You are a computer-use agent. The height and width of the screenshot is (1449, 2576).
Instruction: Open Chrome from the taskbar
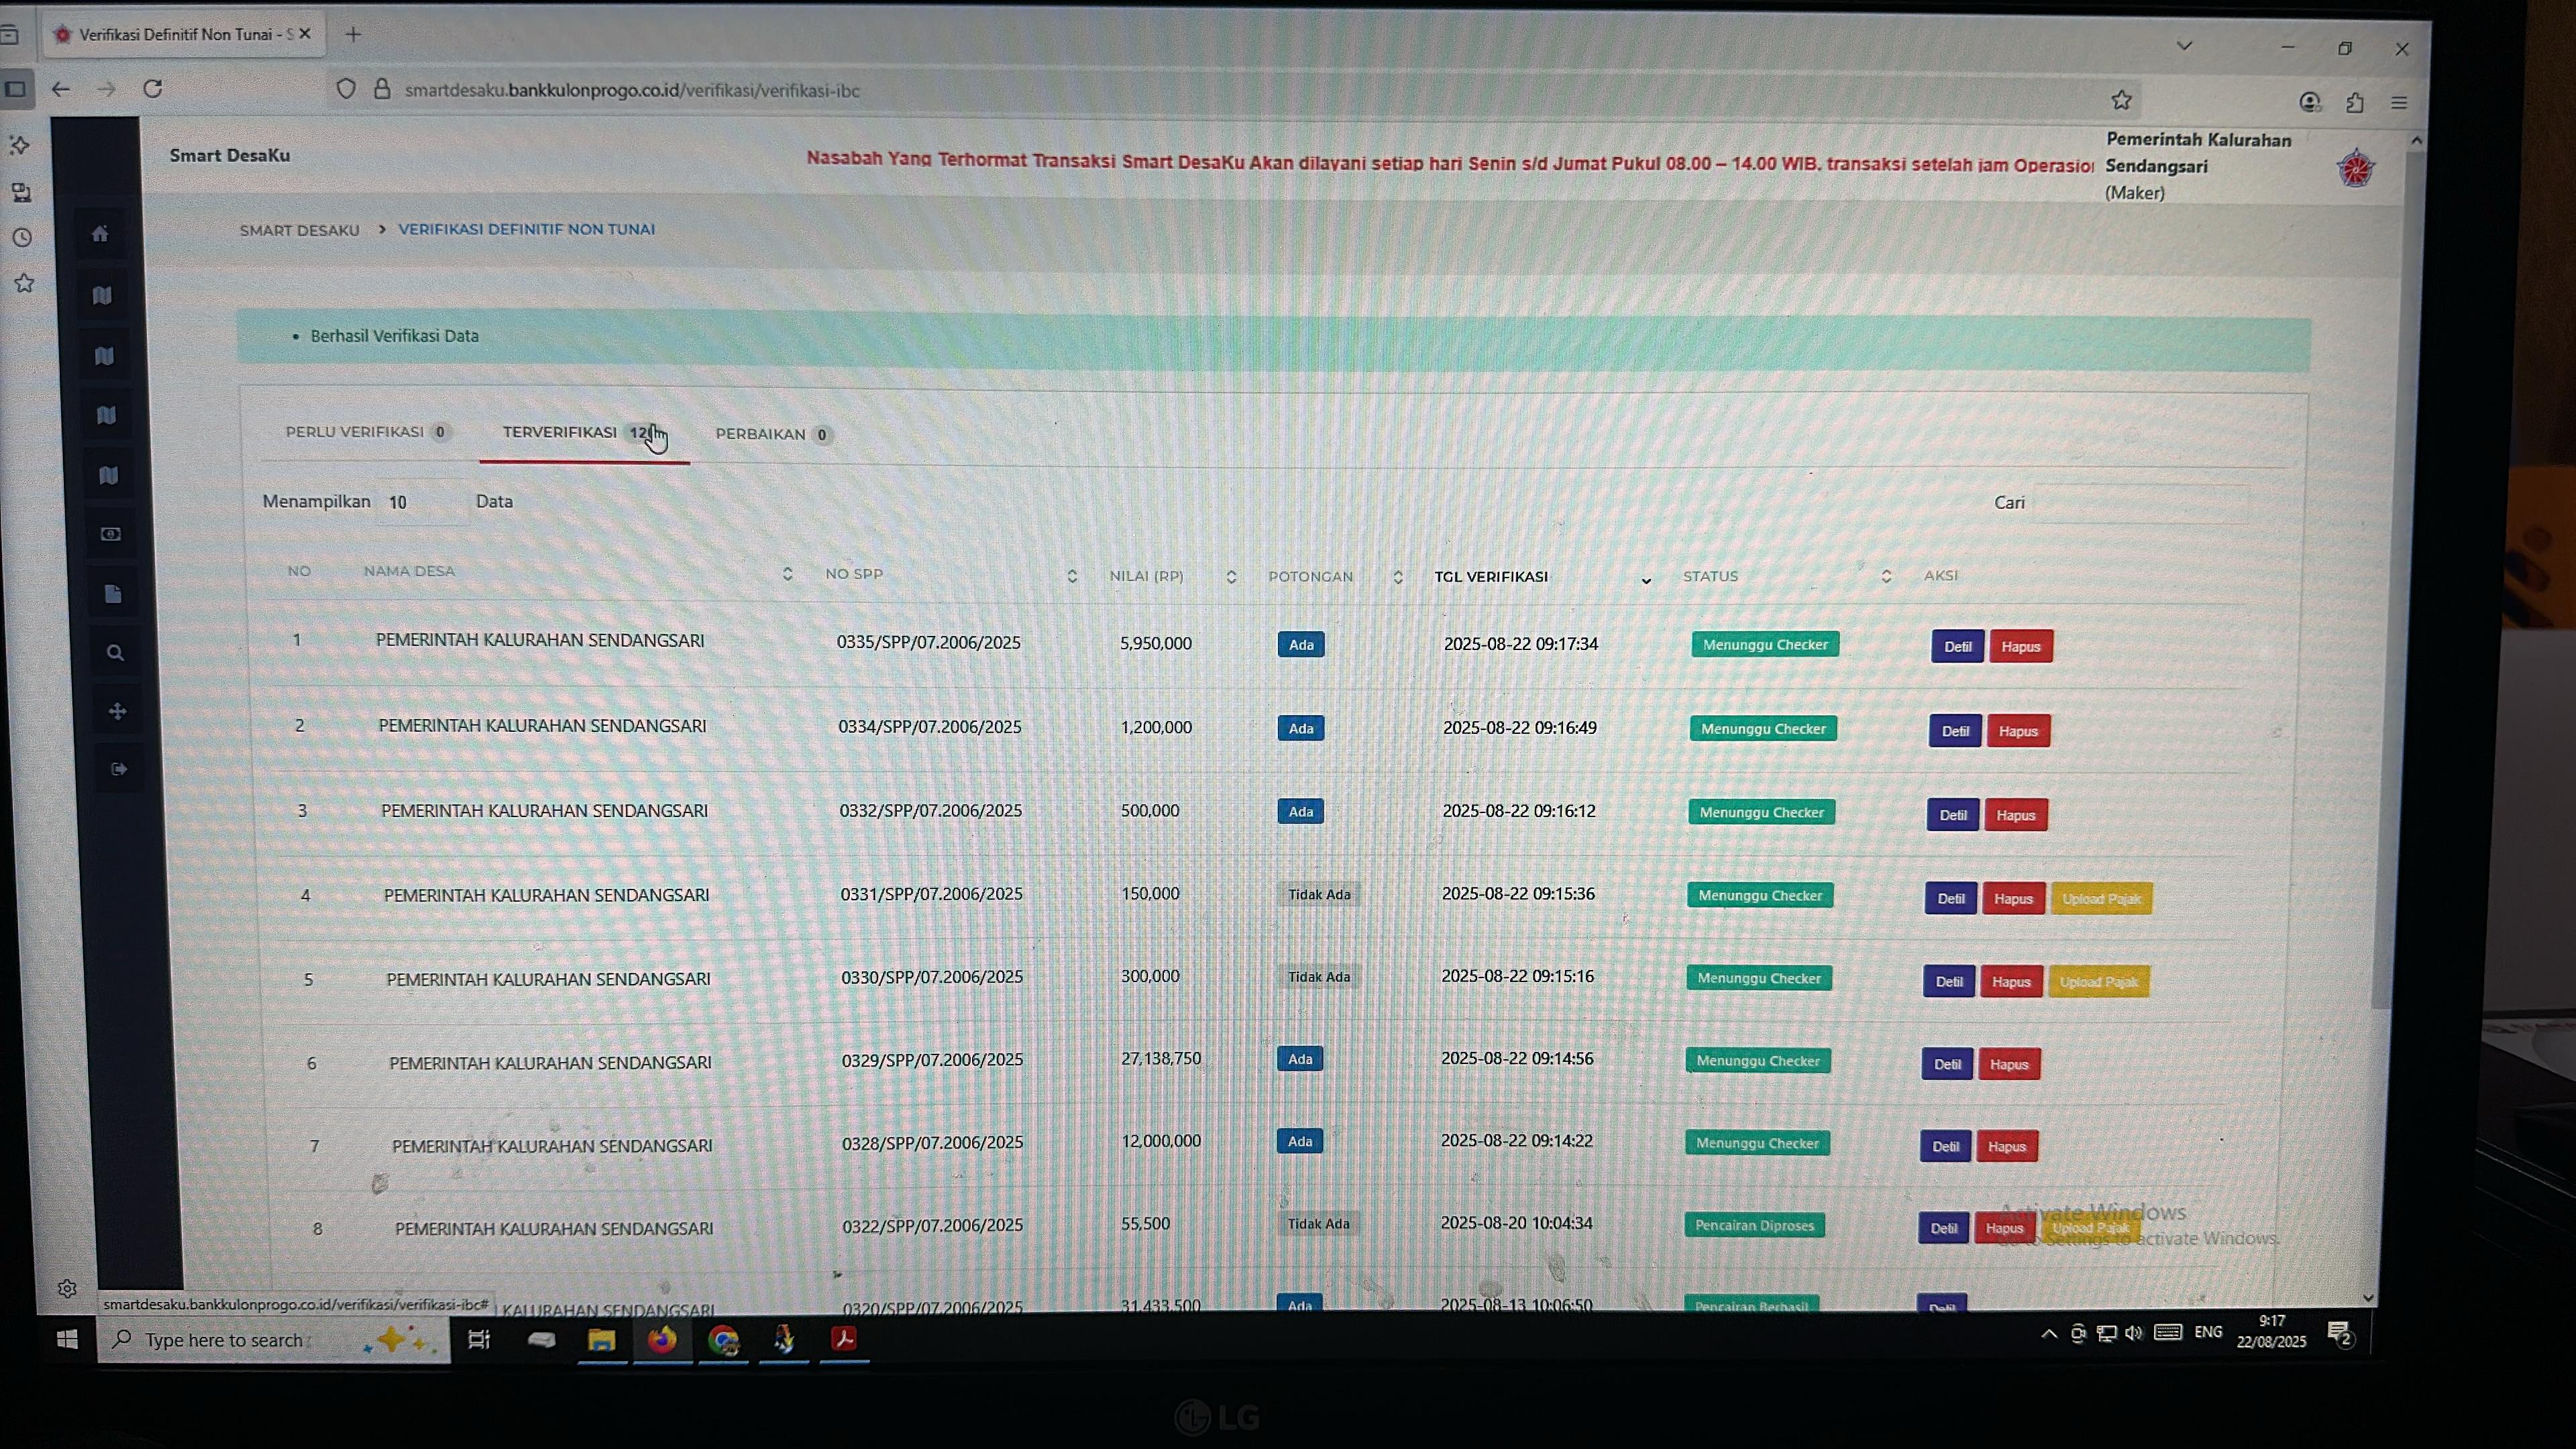723,1340
